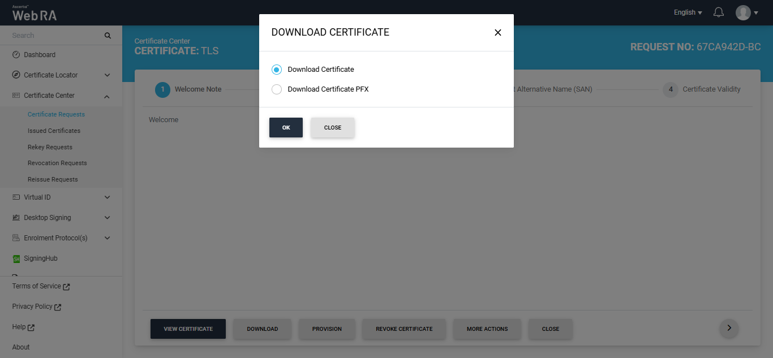773x358 pixels.
Task: Open the notifications bell icon
Action: pos(719,12)
